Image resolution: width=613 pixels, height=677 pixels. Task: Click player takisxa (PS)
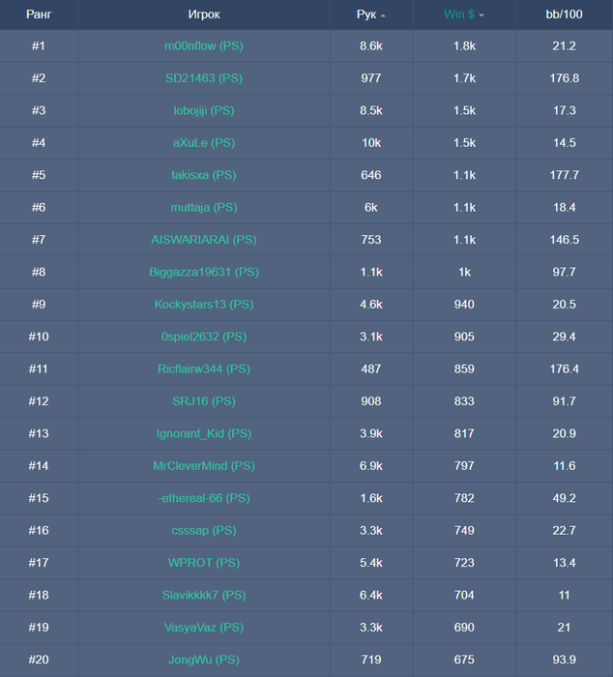click(x=204, y=175)
